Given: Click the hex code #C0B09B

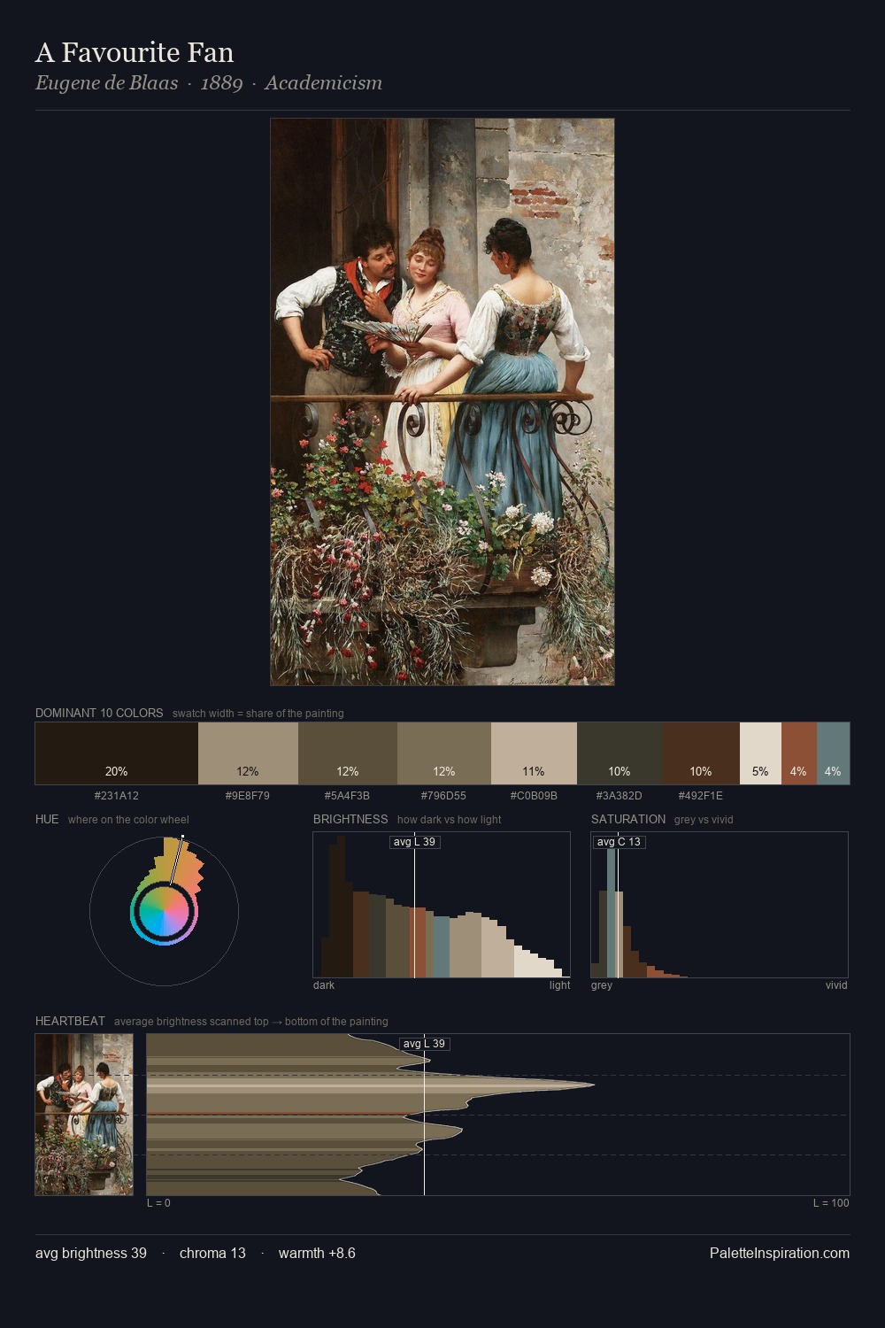Looking at the screenshot, I should [534, 795].
